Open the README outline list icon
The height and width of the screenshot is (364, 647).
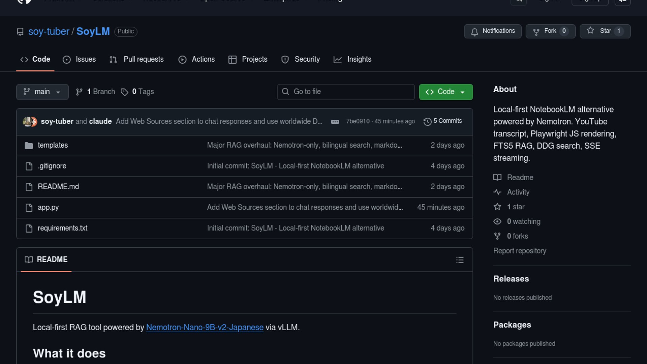point(460,260)
